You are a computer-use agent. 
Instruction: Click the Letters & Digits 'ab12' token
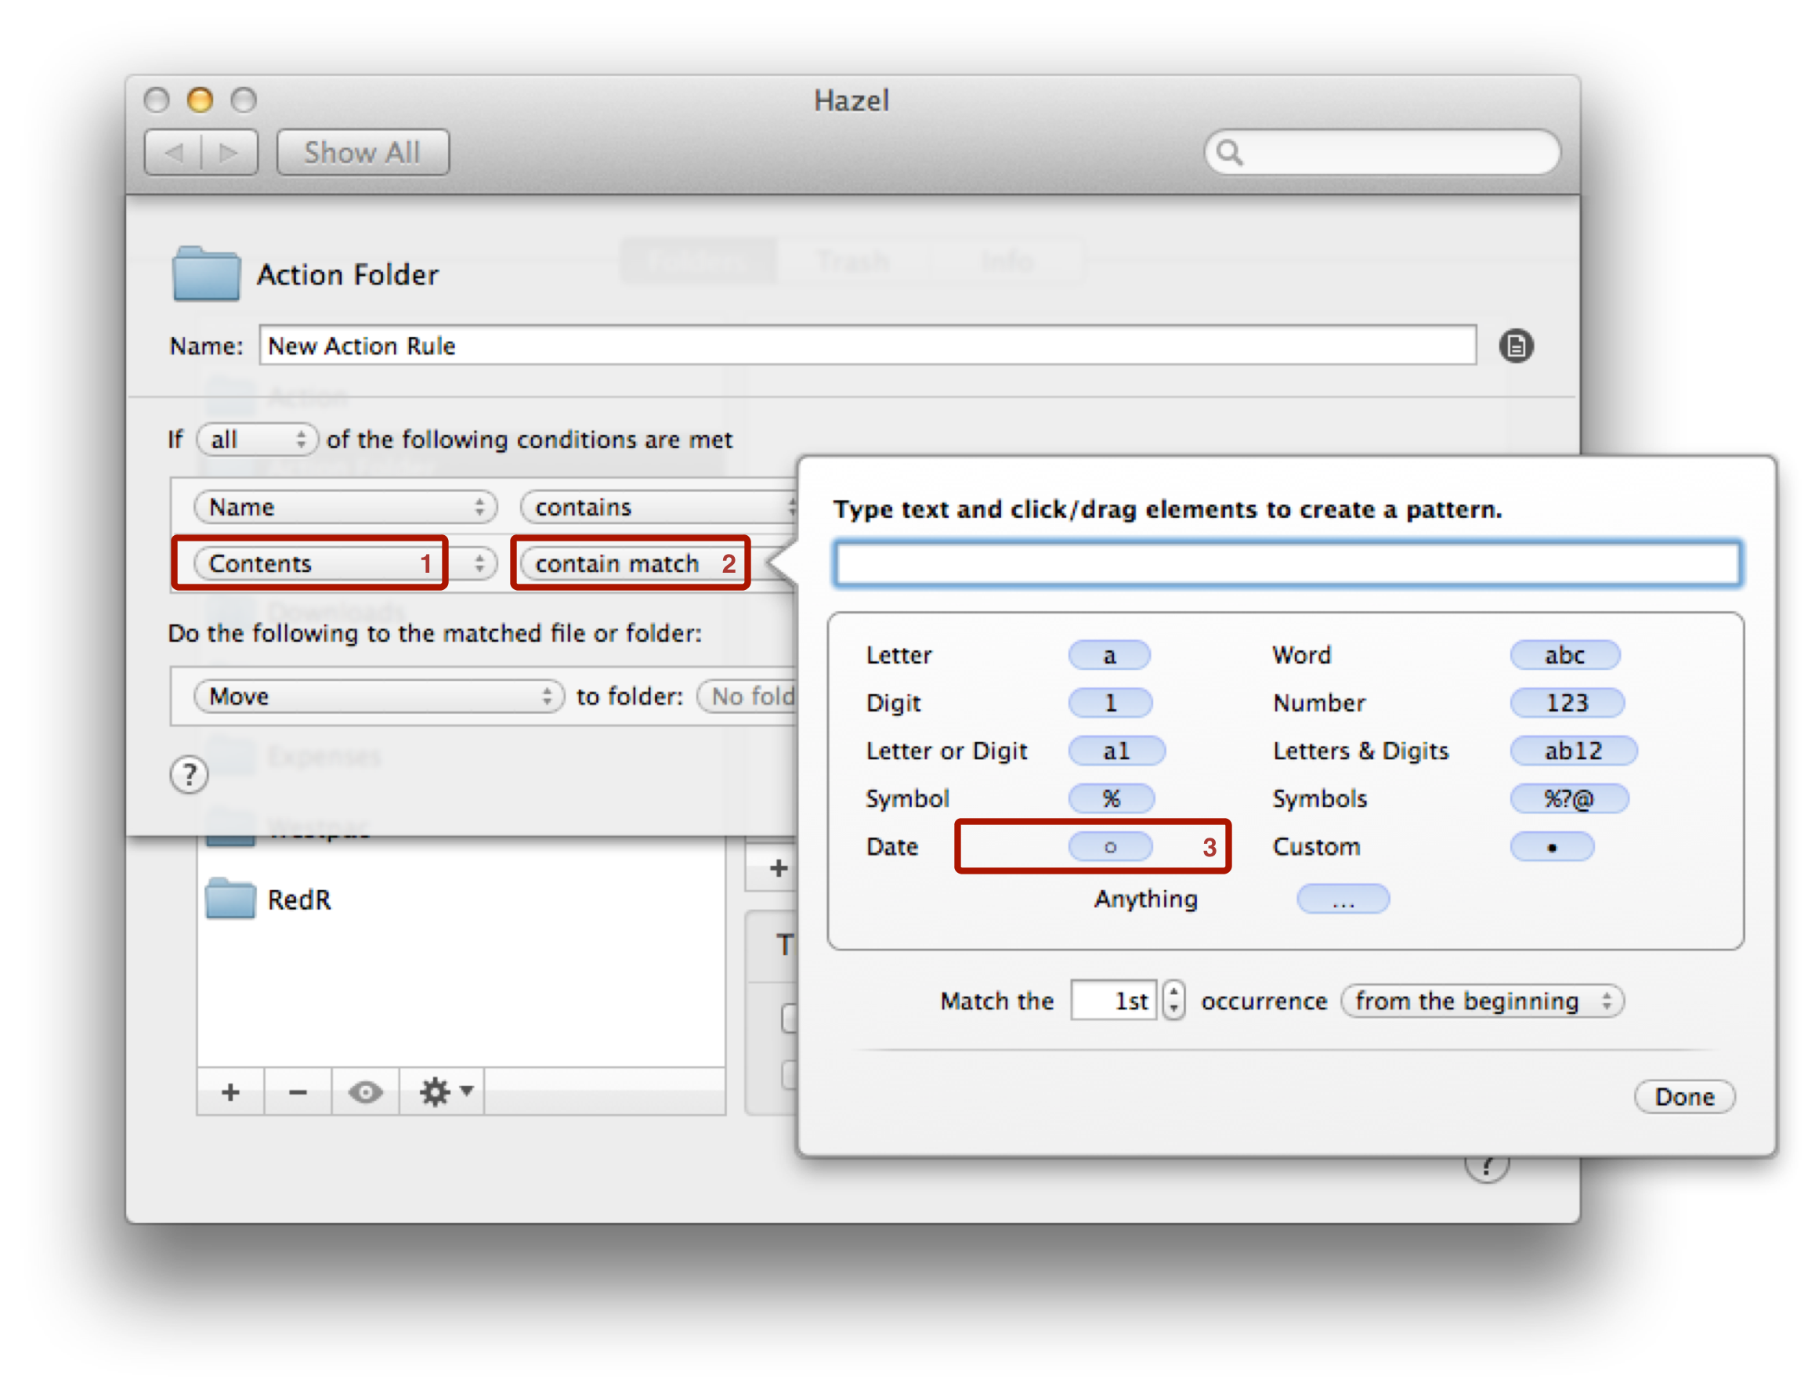click(x=1573, y=751)
